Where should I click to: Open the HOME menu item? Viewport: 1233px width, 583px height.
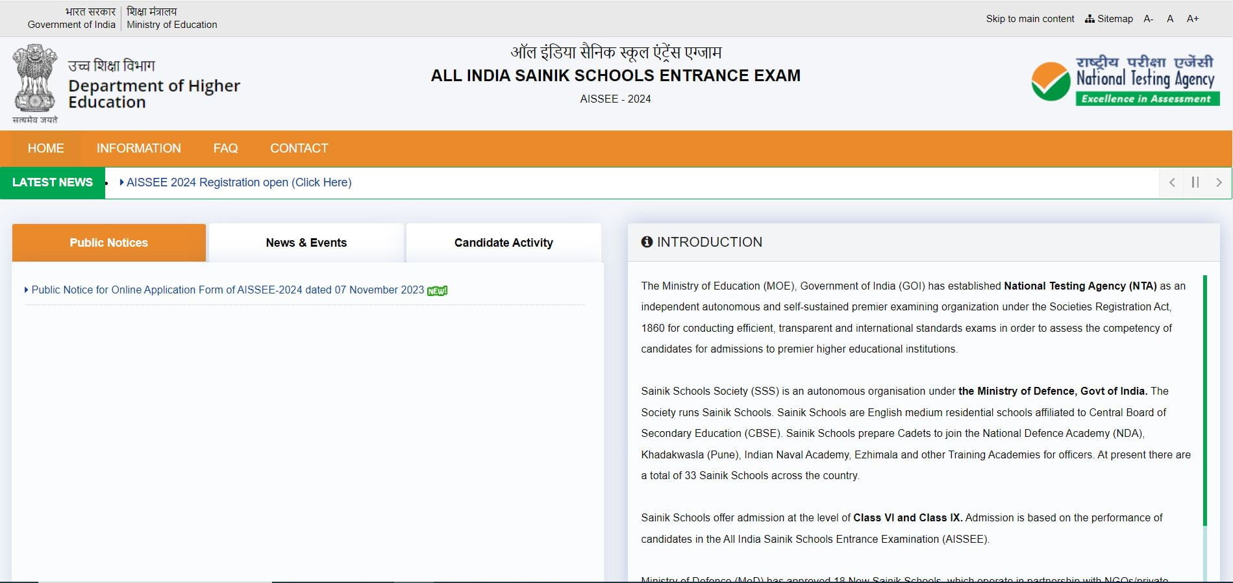point(45,148)
